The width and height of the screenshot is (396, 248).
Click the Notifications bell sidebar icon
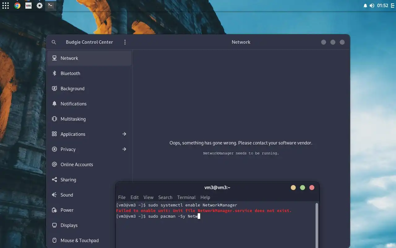click(x=54, y=104)
